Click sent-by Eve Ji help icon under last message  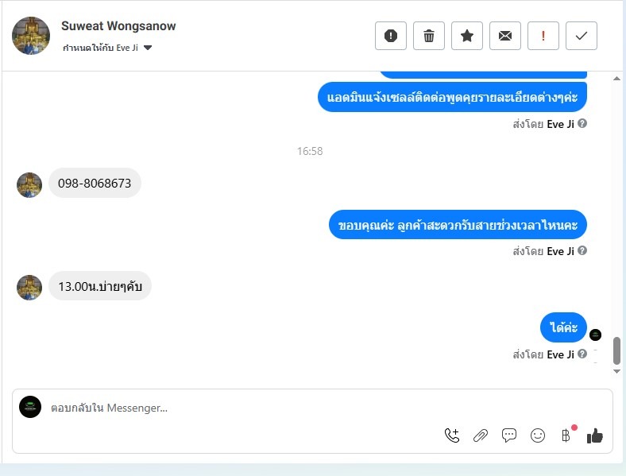tap(582, 354)
